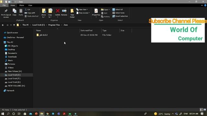The width and height of the screenshot is (207, 116).
Task: Sort by the Type column
Action: (110, 31)
